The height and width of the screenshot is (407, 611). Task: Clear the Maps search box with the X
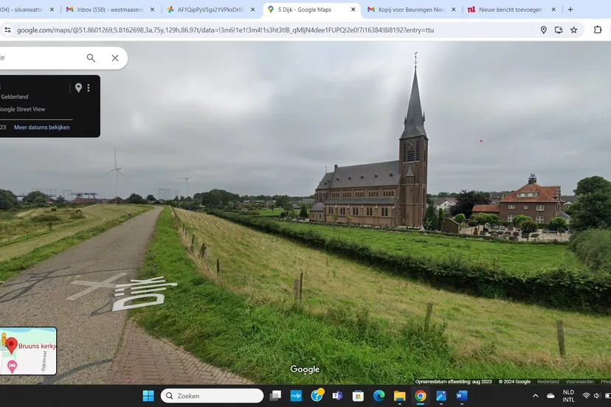(115, 58)
